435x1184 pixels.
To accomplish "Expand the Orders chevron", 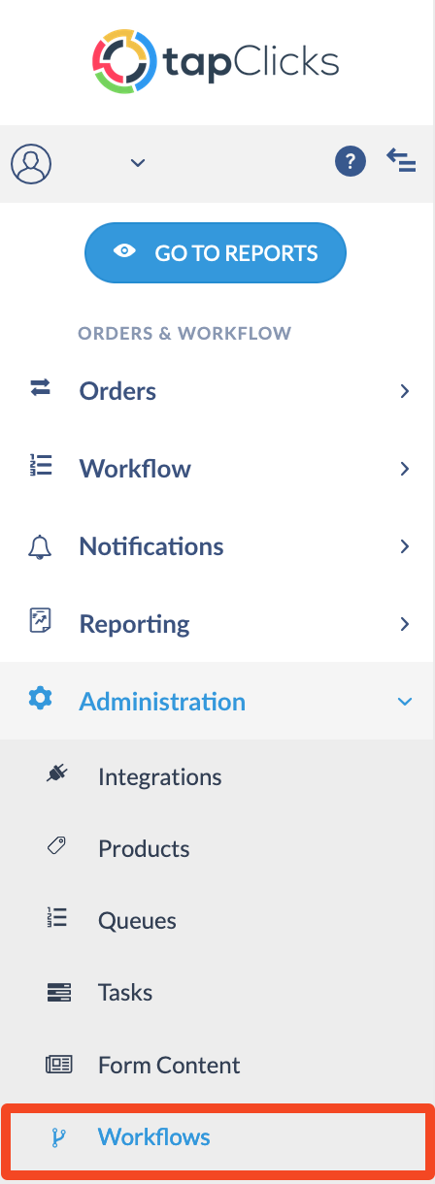I will [x=405, y=391].
